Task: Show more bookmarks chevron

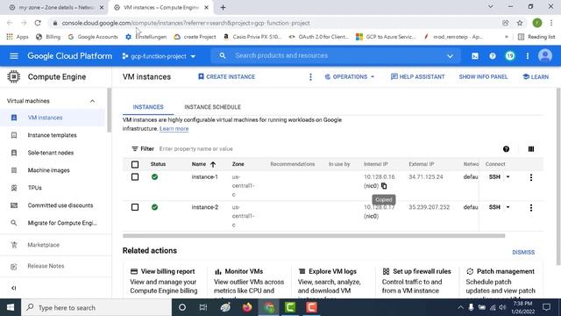Action: click(x=507, y=37)
